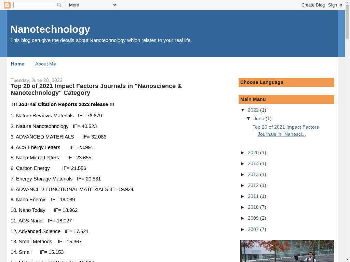Click the search magnifier icon in navbar
Screen dimensions: 350x262
pyautogui.click(x=59, y=5)
